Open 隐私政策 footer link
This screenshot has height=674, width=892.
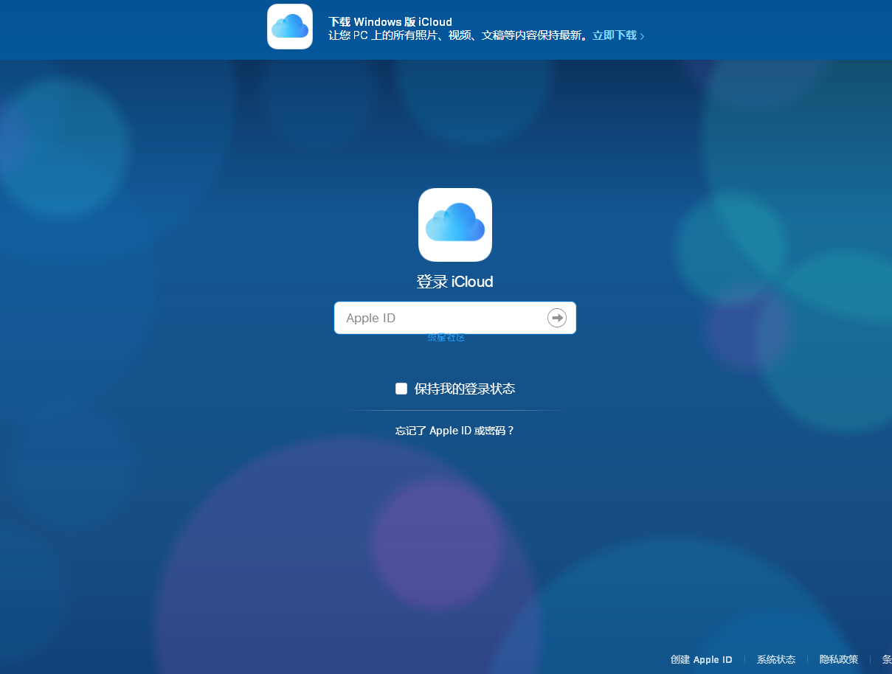click(x=839, y=659)
